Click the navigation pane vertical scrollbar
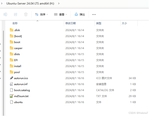The height and width of the screenshot is (116, 149). 4,73
